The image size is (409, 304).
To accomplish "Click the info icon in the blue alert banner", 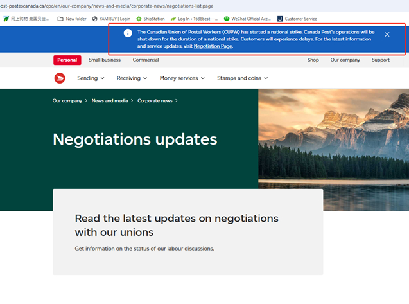I will (128, 33).
